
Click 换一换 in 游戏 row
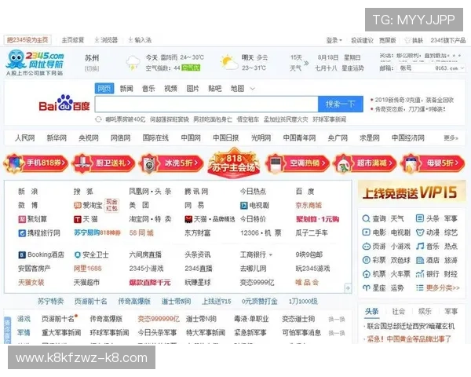[337, 320]
